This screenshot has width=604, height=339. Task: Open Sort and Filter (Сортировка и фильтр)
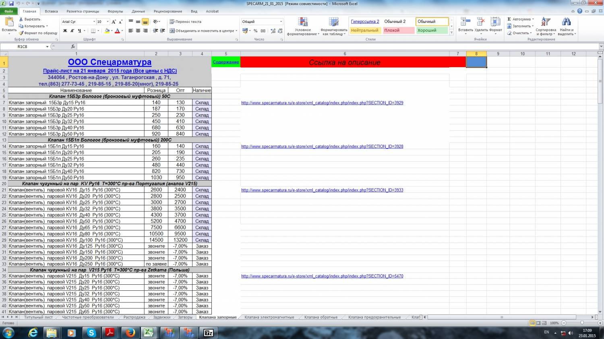(546, 26)
